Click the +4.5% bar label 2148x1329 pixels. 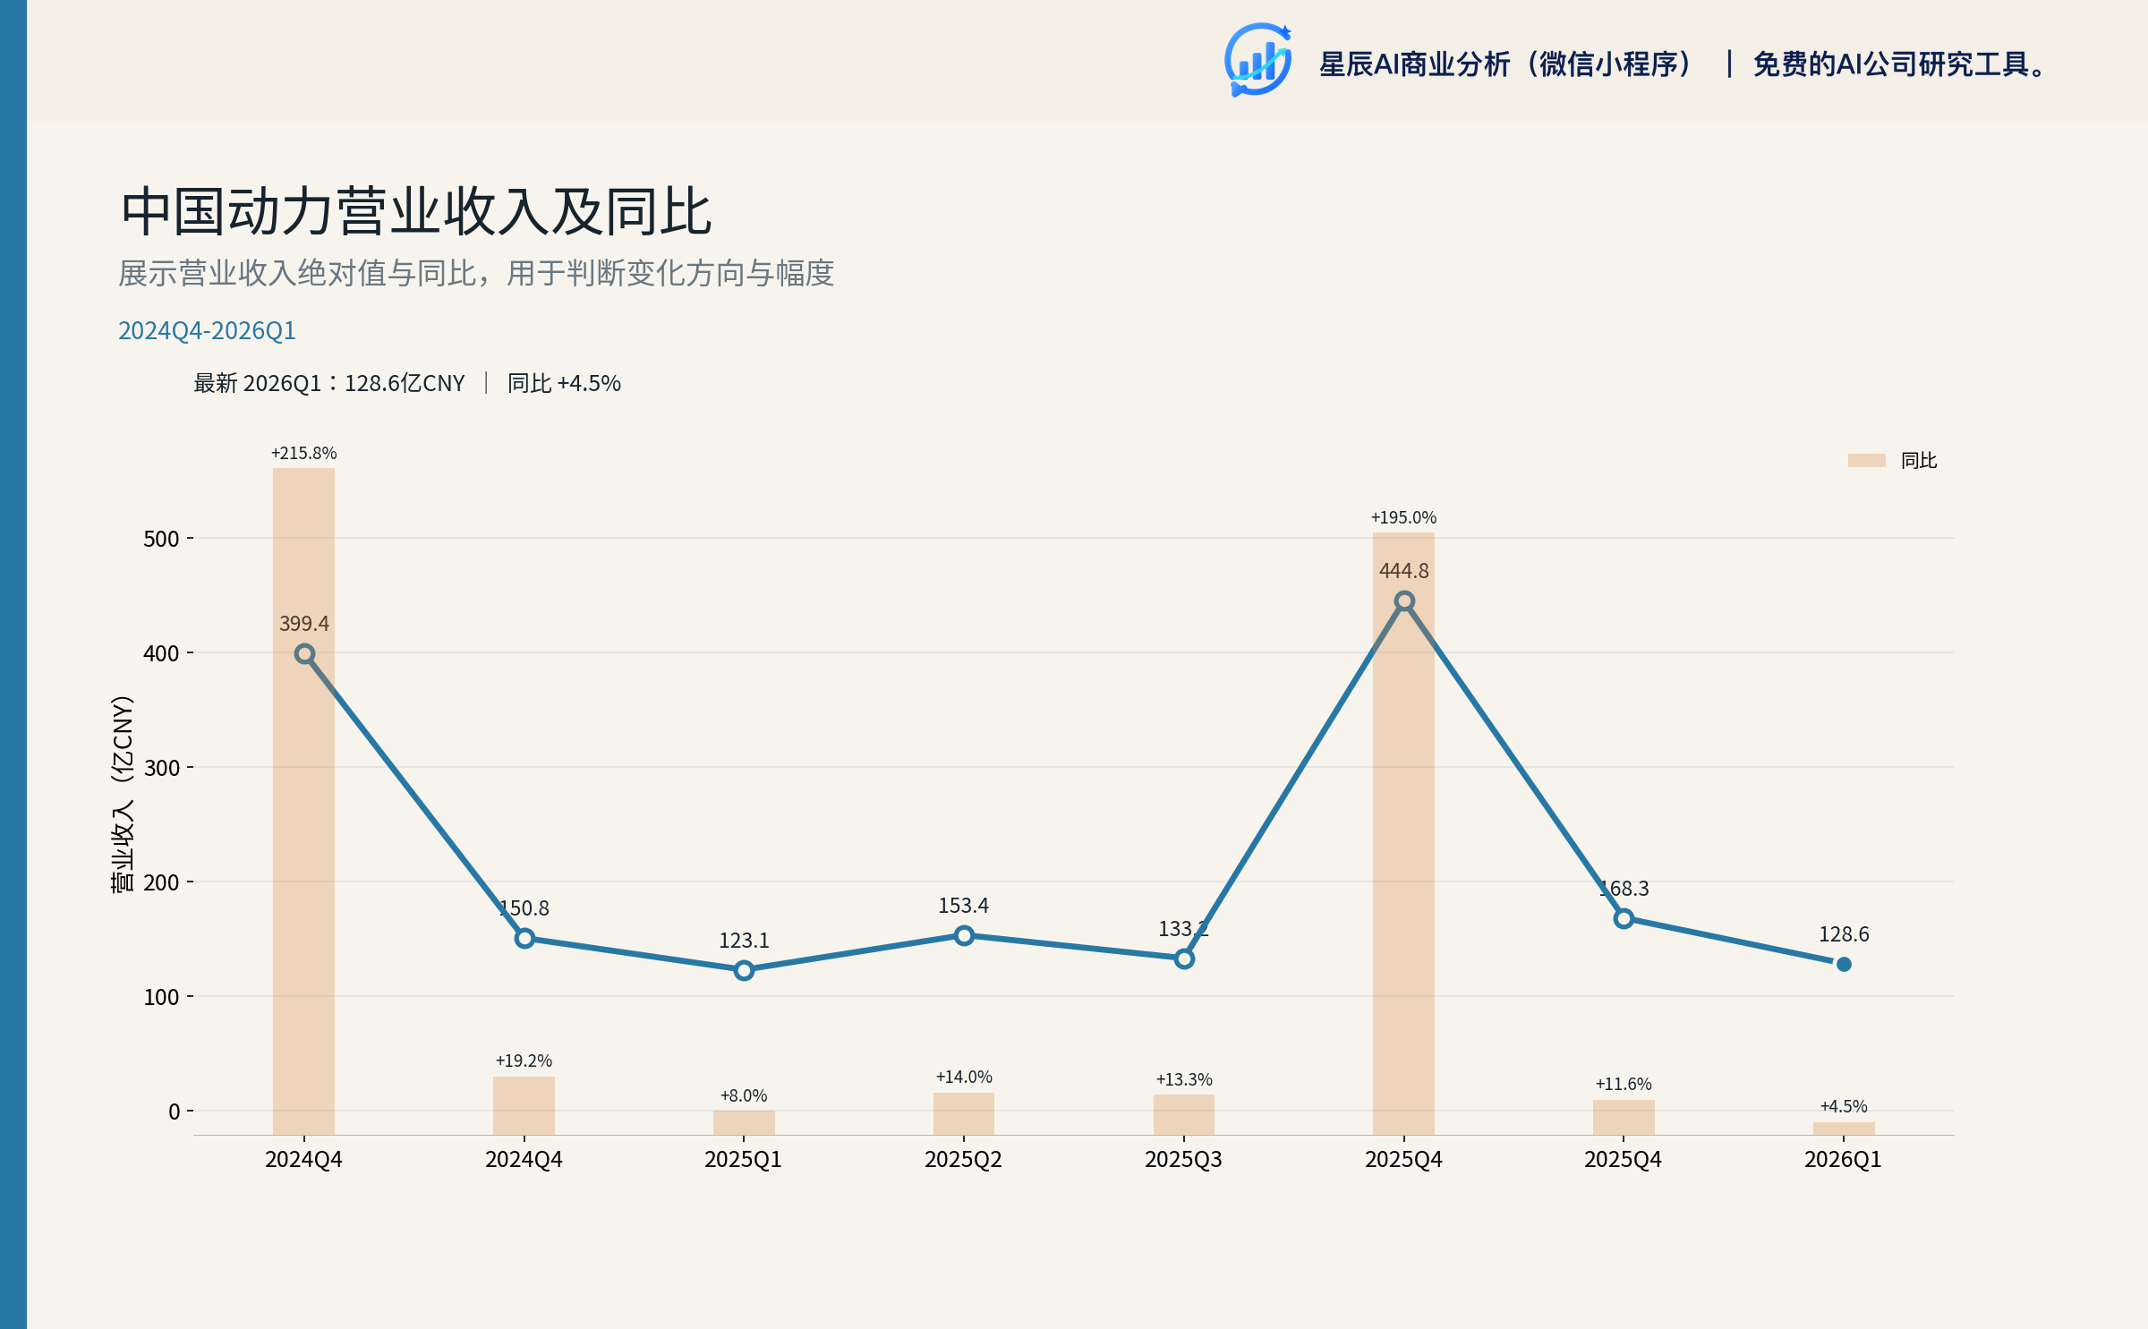pos(1844,1106)
